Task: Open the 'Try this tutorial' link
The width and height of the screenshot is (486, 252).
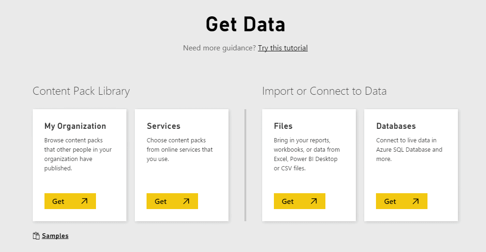Action: [283, 48]
